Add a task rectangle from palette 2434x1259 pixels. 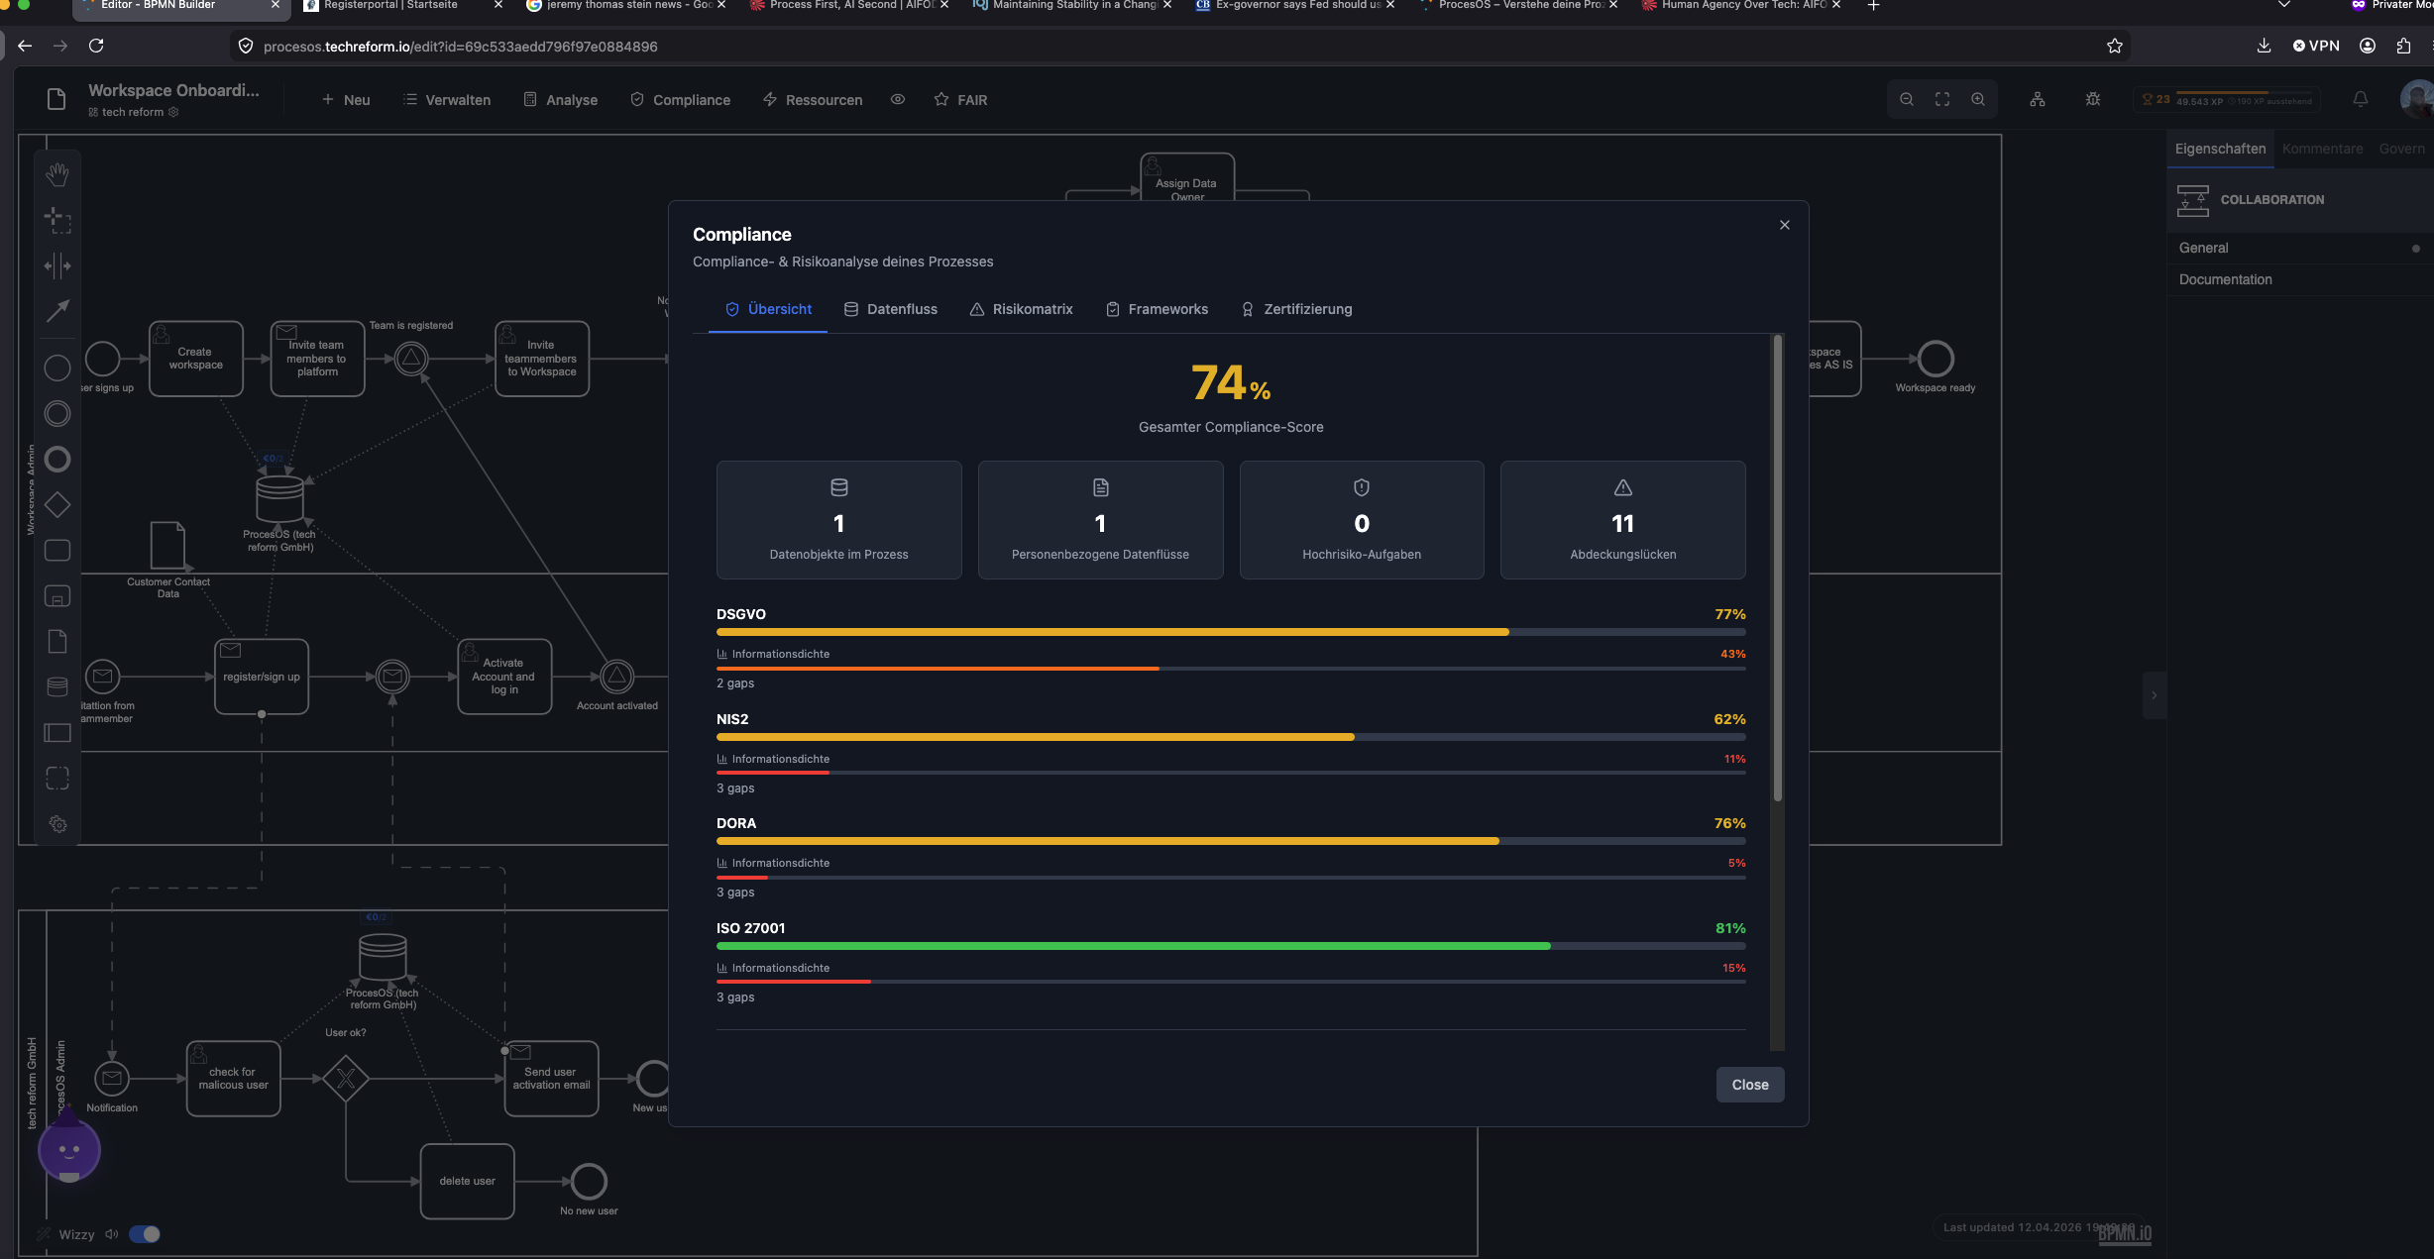(57, 551)
